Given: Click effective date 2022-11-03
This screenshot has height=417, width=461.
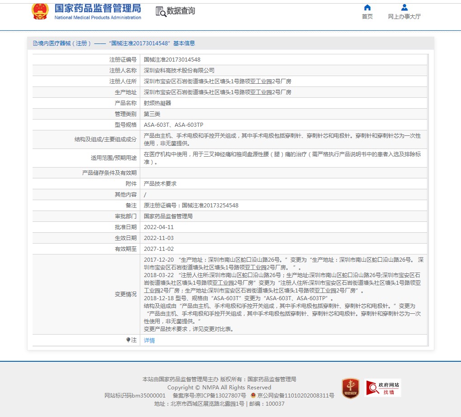Looking at the screenshot, I should [159, 238].
